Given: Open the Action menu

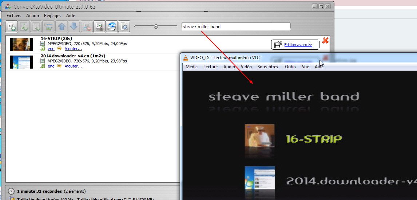Looking at the screenshot, I should [x=32, y=16].
